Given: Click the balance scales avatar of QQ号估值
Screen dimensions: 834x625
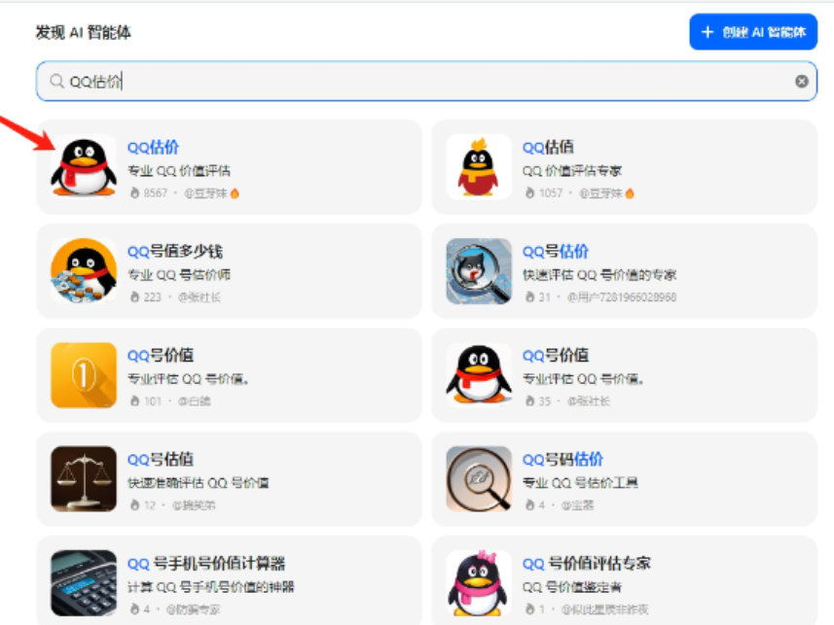Looking at the screenshot, I should 84,479.
